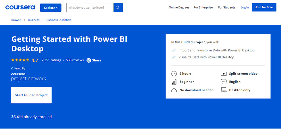Click the 4.7 rating score

click(x=35, y=60)
